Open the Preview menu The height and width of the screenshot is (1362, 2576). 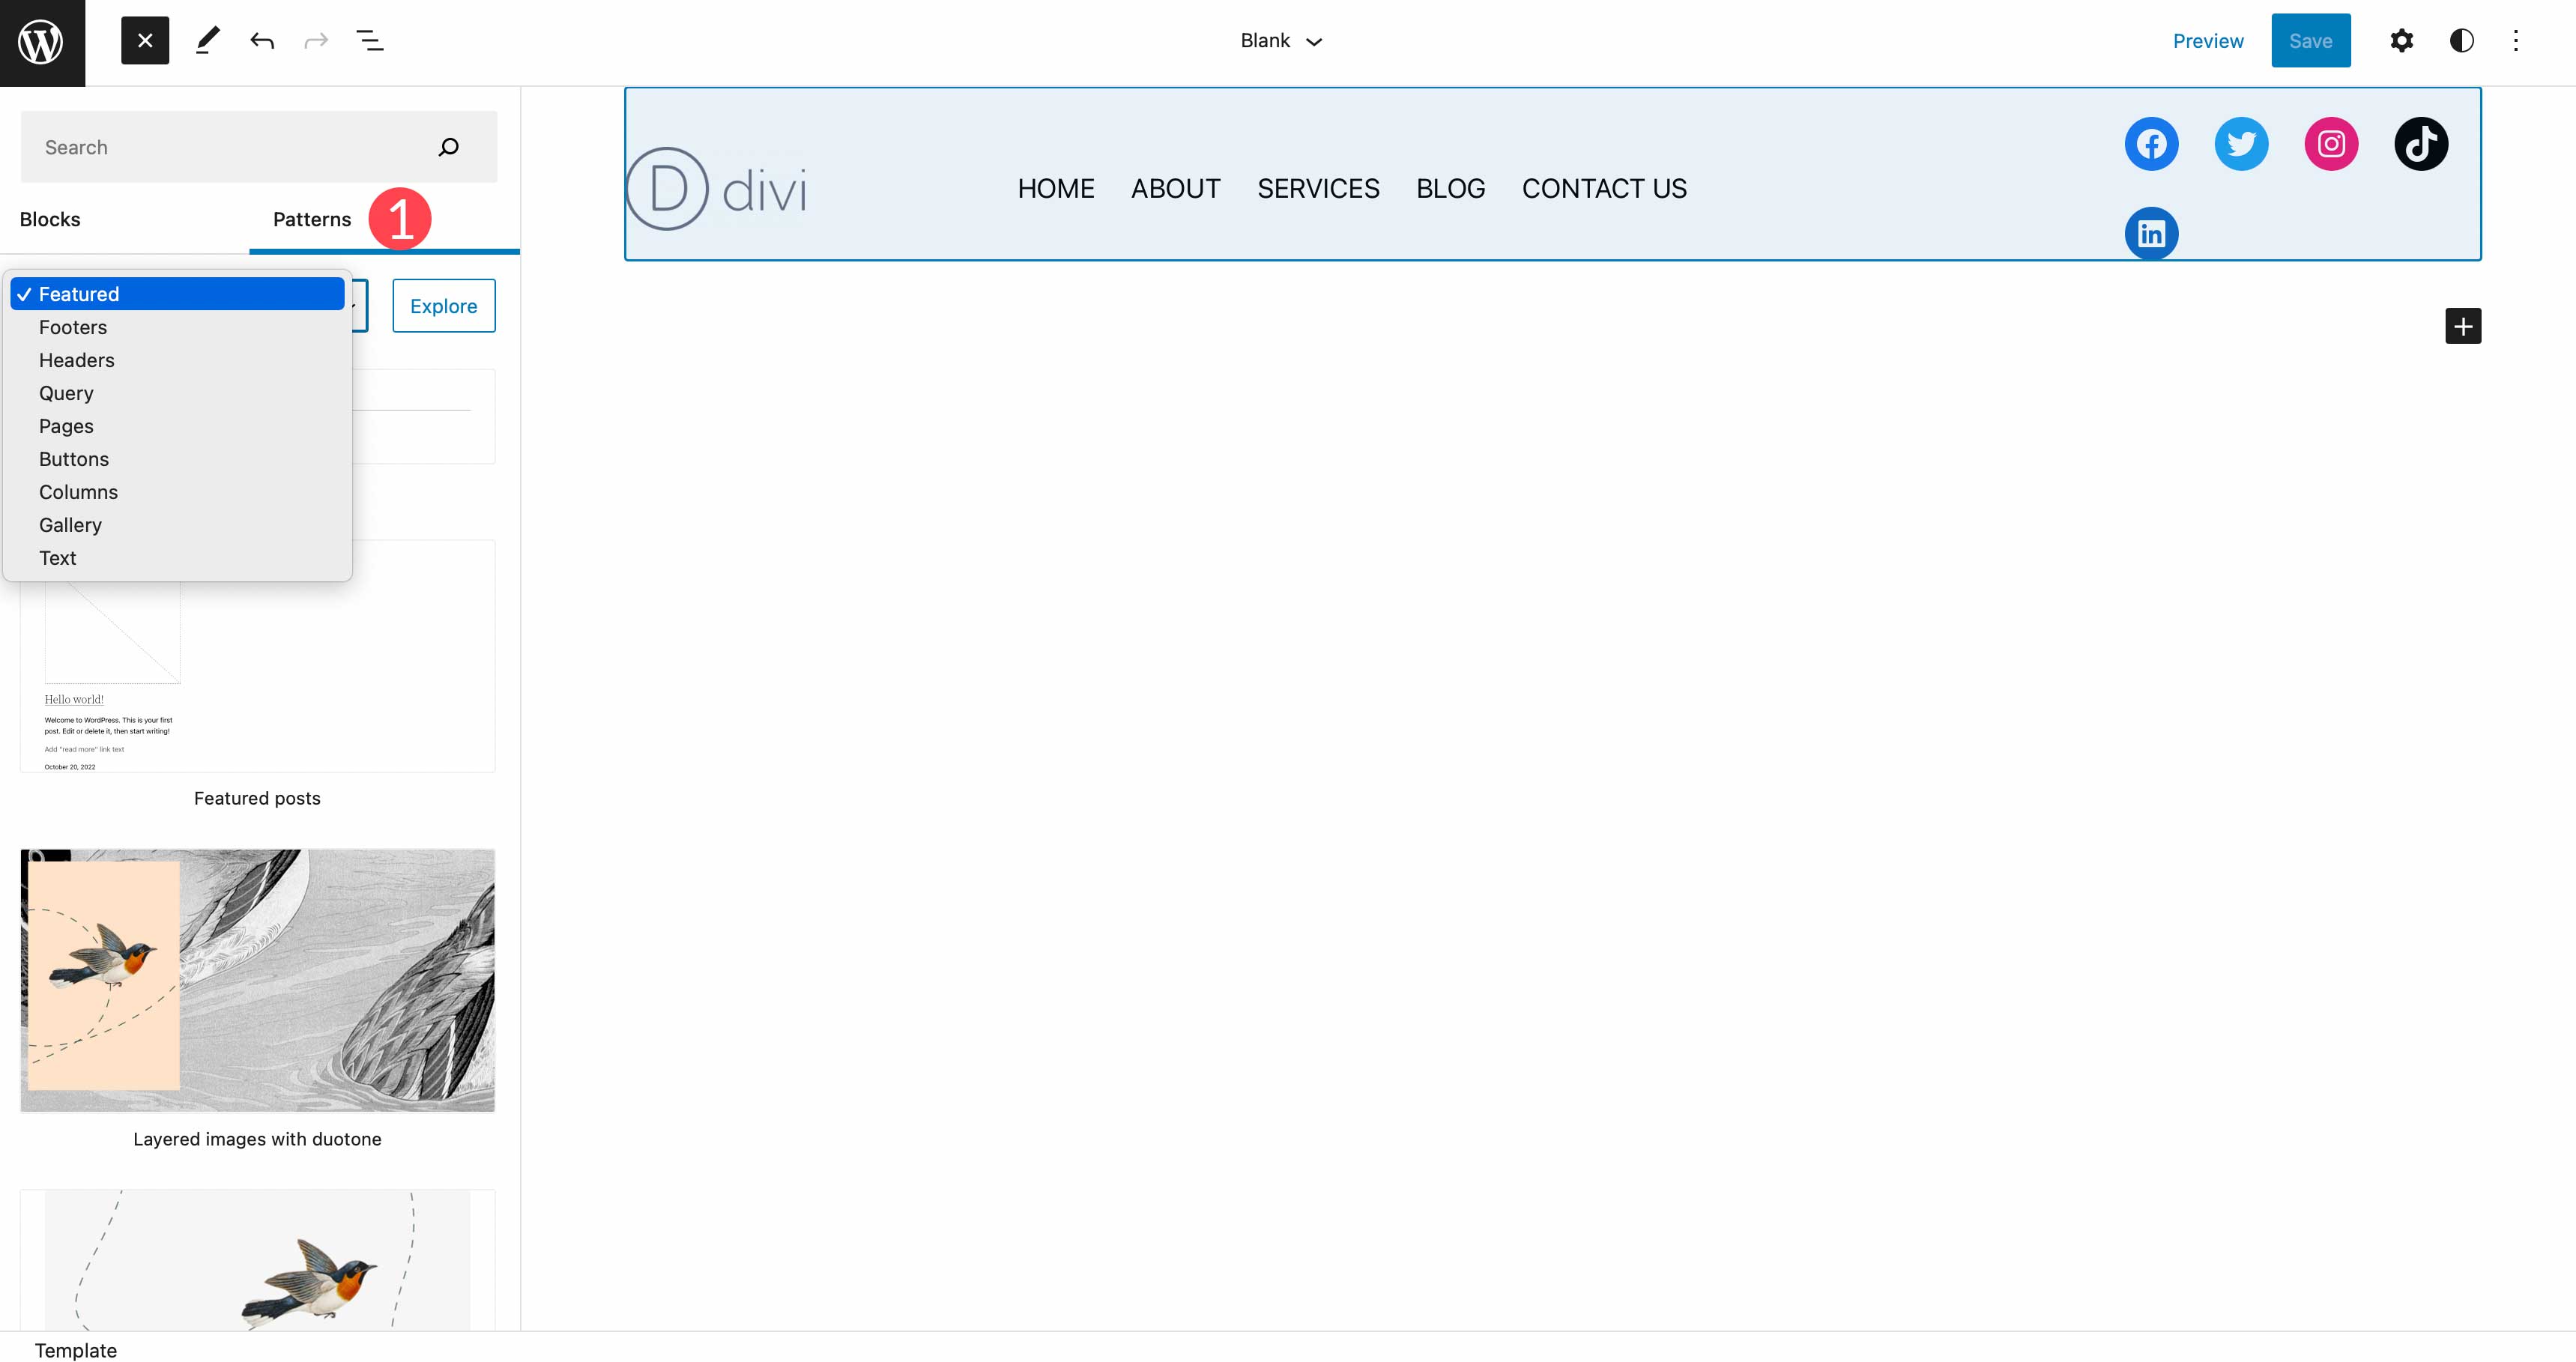(x=2207, y=41)
